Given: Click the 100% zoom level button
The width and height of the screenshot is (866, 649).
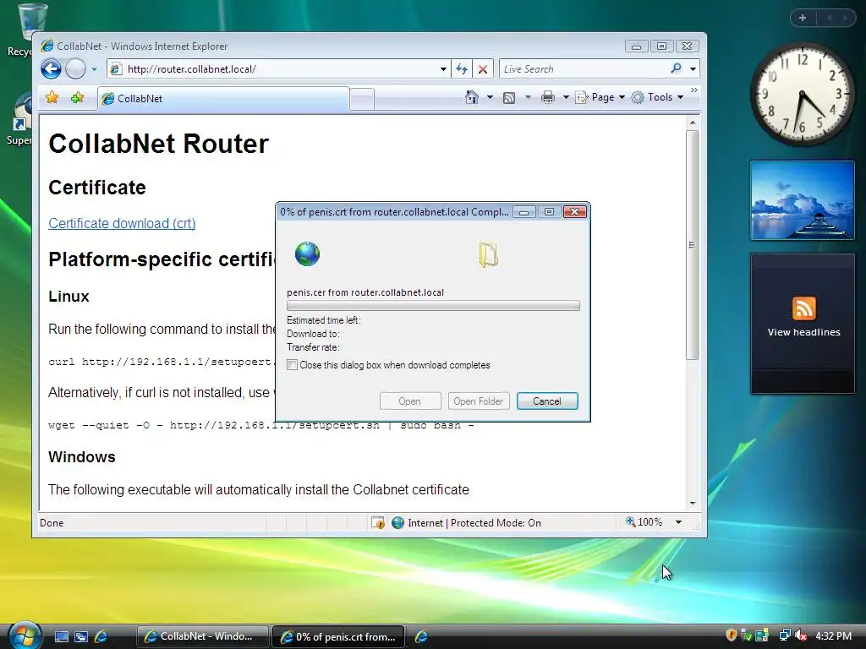Looking at the screenshot, I should pos(644,522).
